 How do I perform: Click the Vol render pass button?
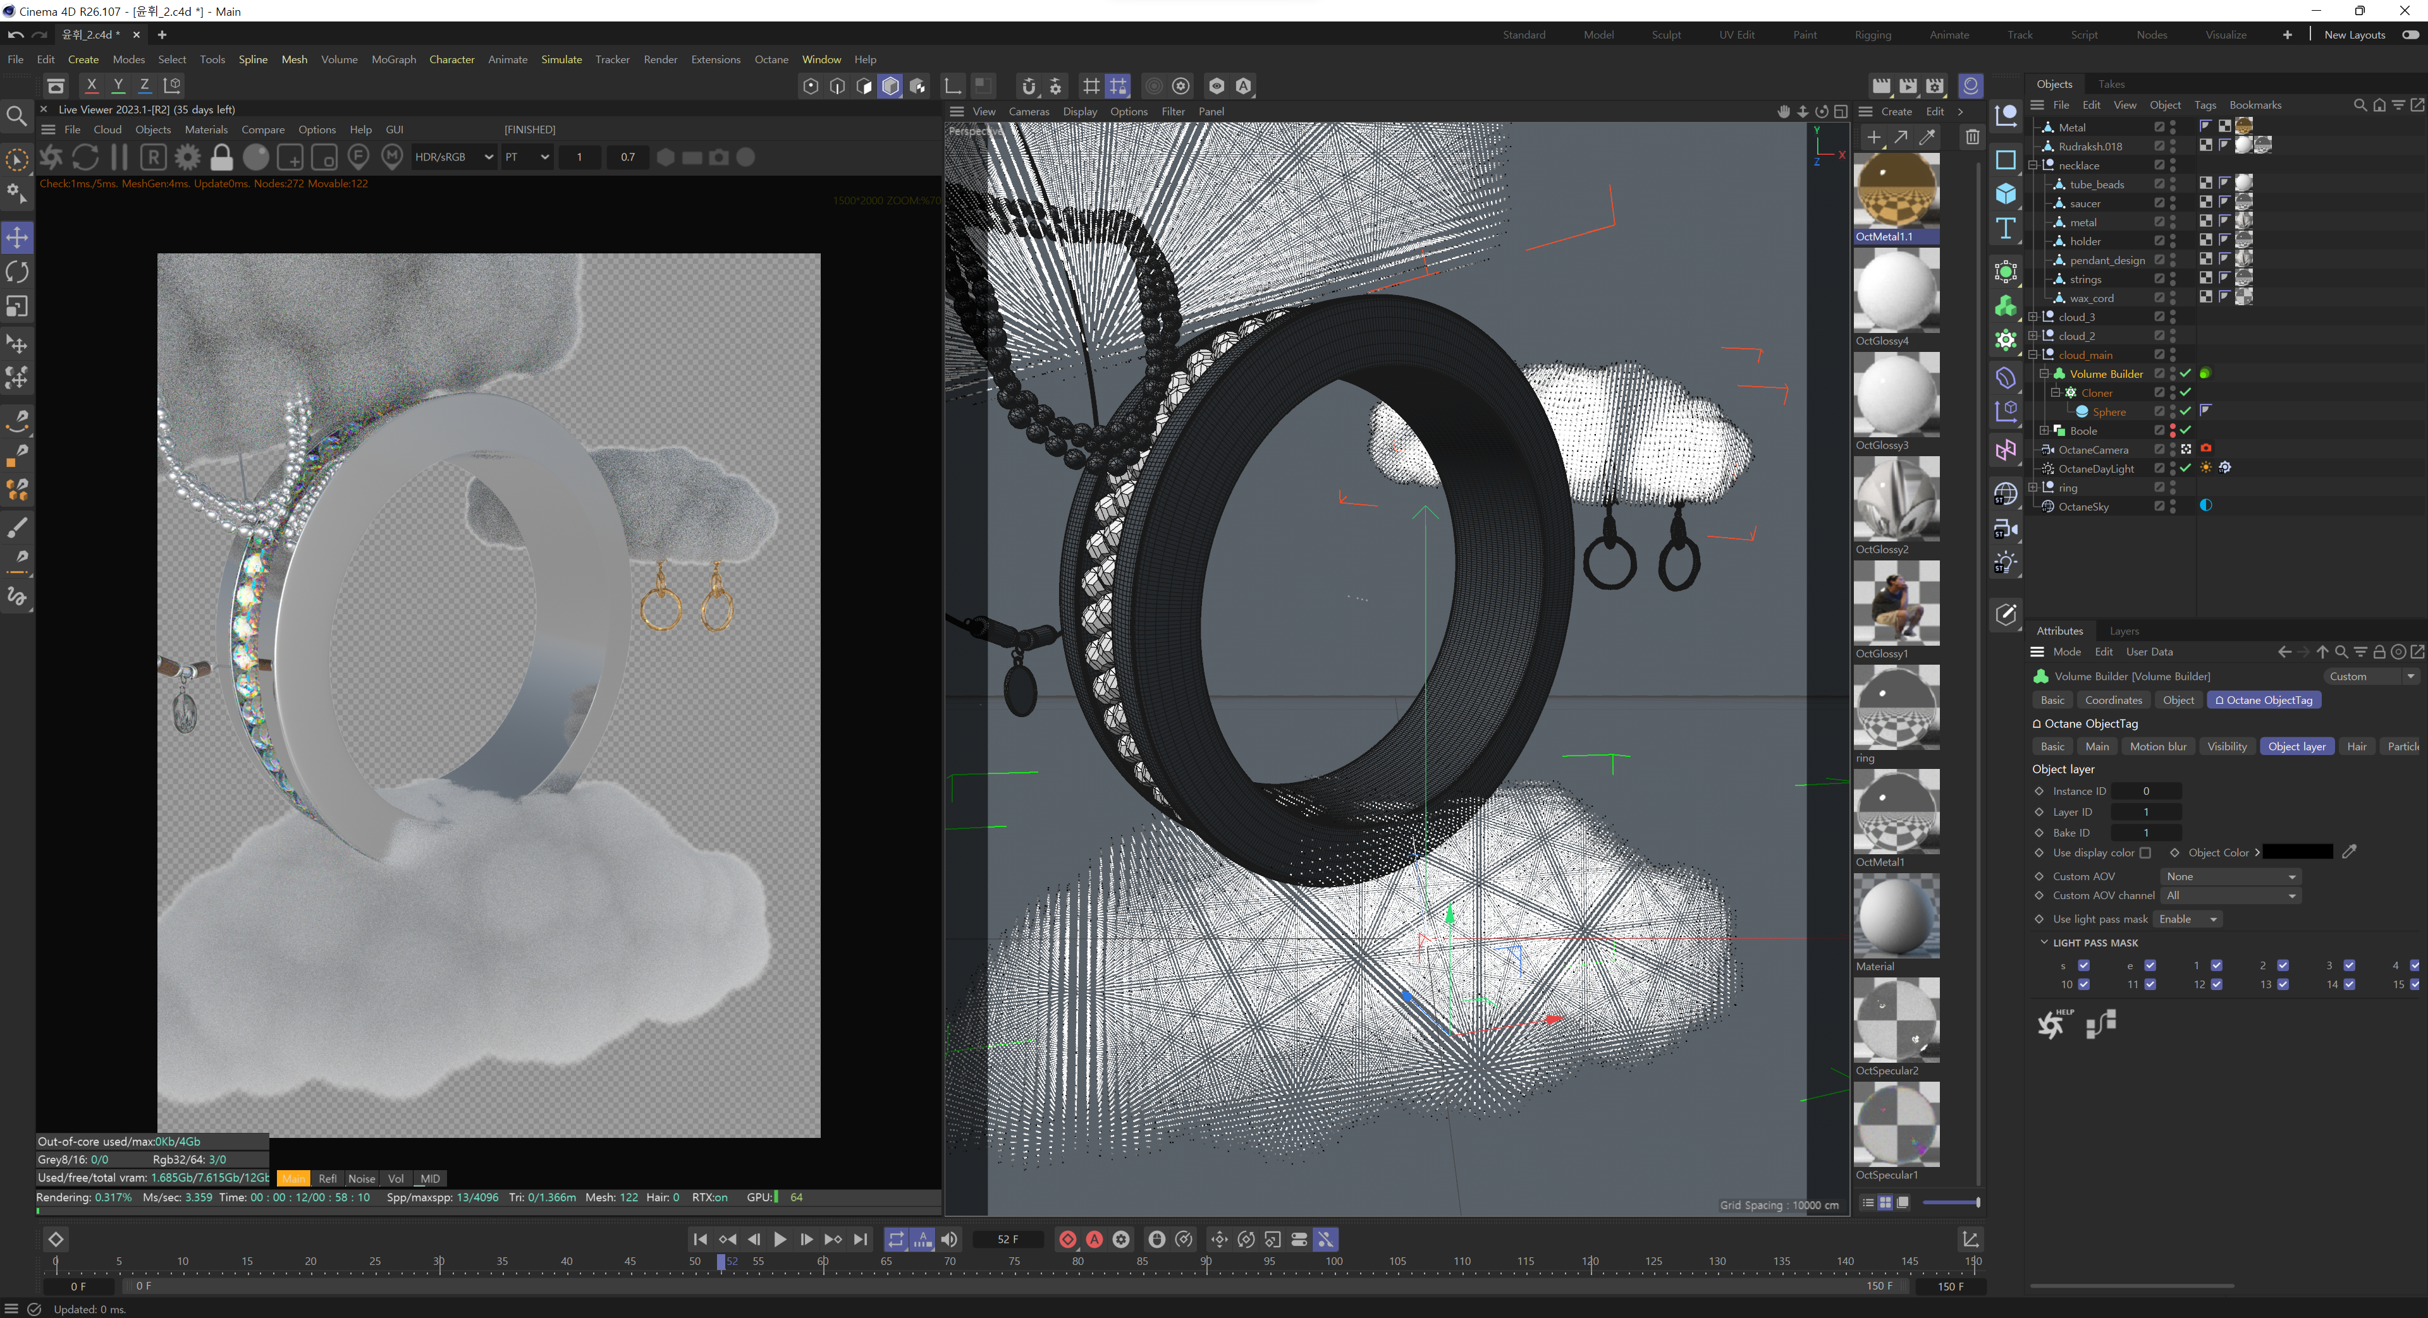pos(396,1178)
